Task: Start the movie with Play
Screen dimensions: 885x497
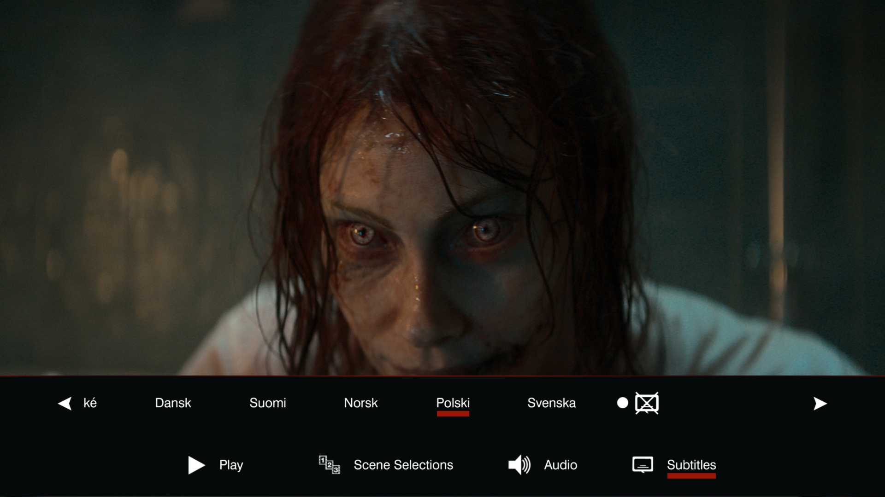Action: tap(216, 465)
